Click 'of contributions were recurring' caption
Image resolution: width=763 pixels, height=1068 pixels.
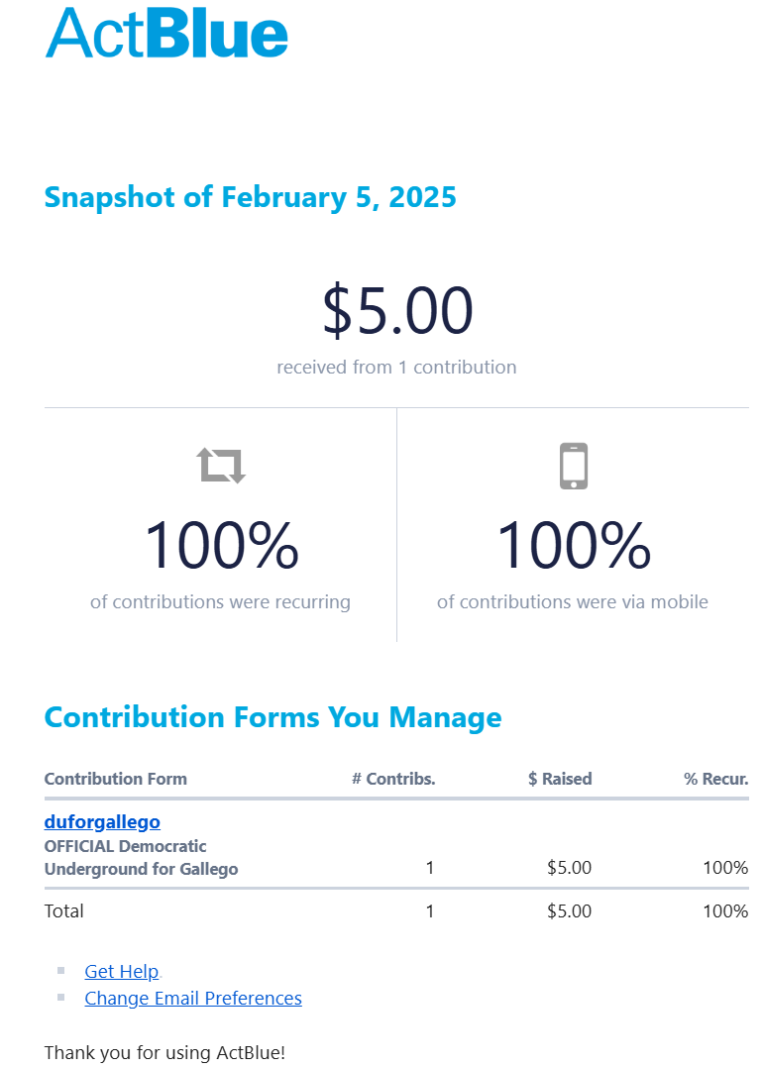[x=220, y=601]
